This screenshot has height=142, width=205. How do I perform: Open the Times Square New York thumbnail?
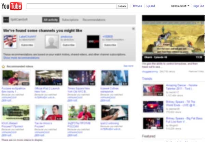coord(82,78)
